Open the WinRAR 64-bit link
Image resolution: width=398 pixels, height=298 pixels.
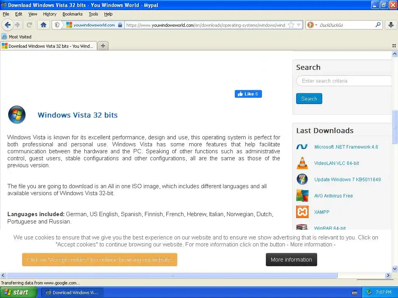click(330, 228)
